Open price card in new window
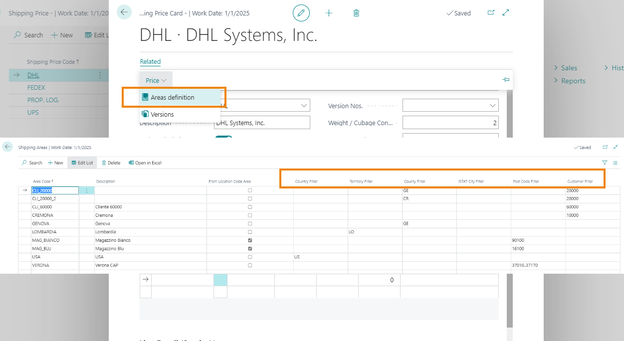Image resolution: width=624 pixels, height=341 pixels. [x=491, y=13]
